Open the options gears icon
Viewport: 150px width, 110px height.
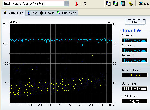coord(130,4)
